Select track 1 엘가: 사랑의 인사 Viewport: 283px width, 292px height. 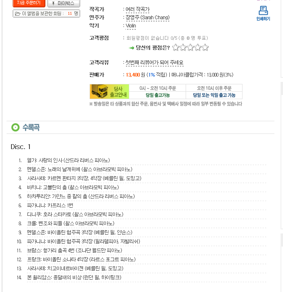tap(68, 160)
